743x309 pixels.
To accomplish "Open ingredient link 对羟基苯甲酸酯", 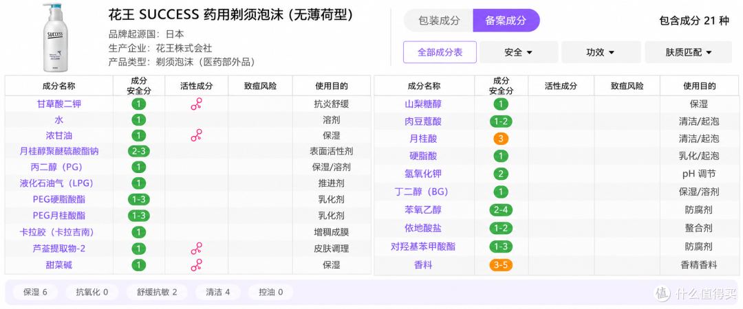I will 423,247.
